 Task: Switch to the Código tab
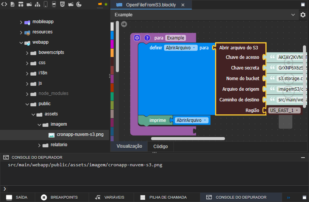pyautogui.click(x=161, y=147)
